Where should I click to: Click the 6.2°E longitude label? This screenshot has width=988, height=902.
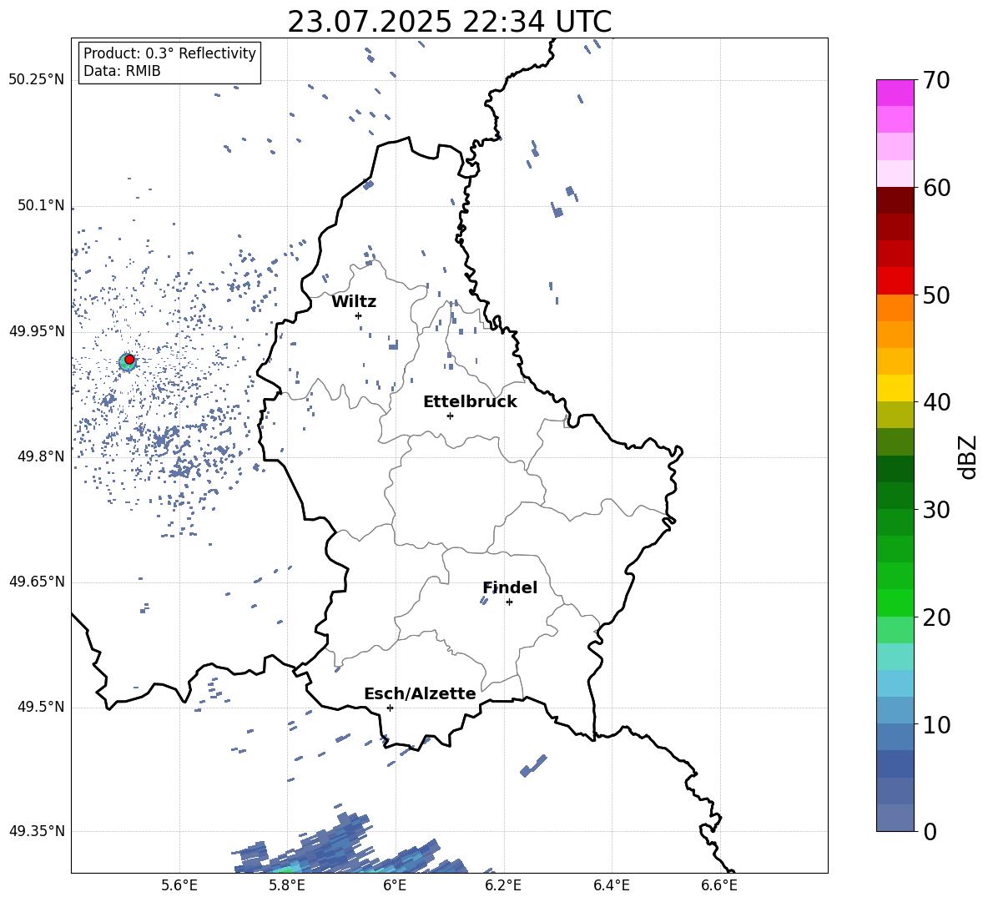[x=503, y=885]
